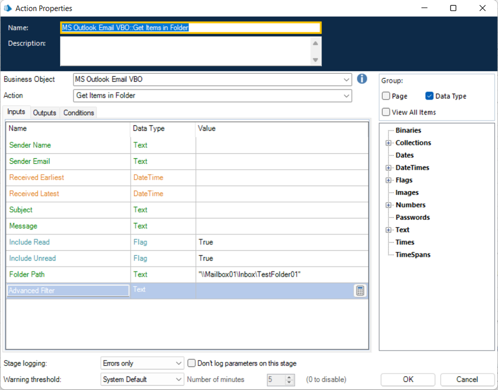Open the expression calculator for Advanced Filter

[x=360, y=291]
